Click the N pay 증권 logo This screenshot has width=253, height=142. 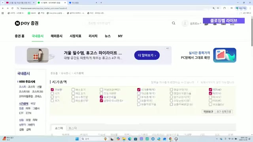coord(26,23)
